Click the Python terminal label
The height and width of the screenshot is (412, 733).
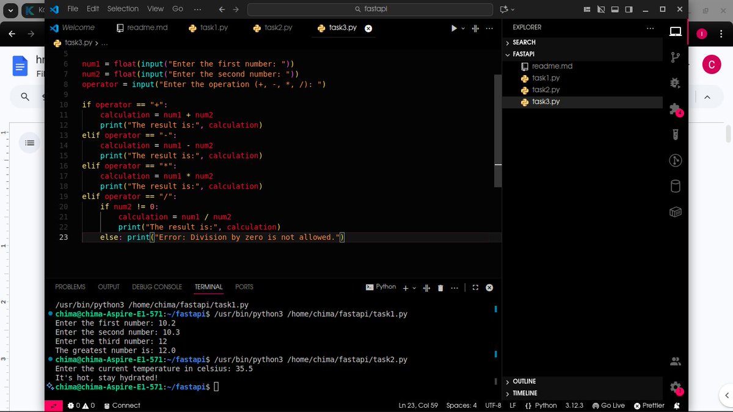(381, 287)
